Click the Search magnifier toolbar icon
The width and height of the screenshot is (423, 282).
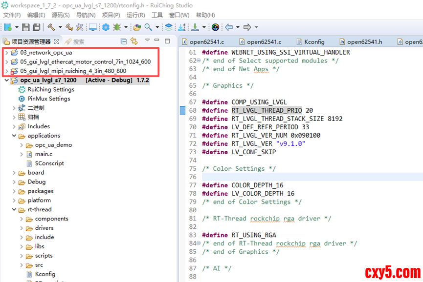tap(148, 27)
